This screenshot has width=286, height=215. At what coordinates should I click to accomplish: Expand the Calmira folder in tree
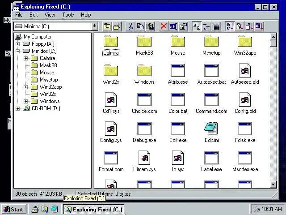click(x=26, y=58)
